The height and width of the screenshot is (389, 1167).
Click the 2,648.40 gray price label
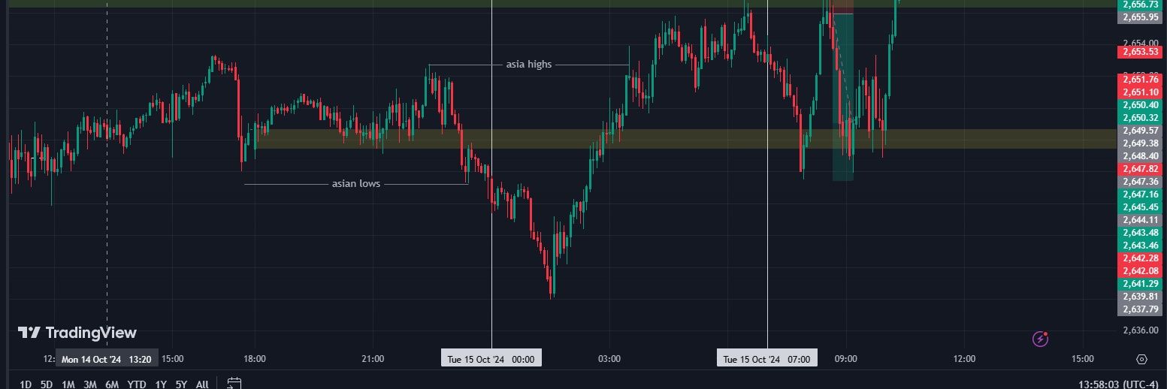[1141, 155]
